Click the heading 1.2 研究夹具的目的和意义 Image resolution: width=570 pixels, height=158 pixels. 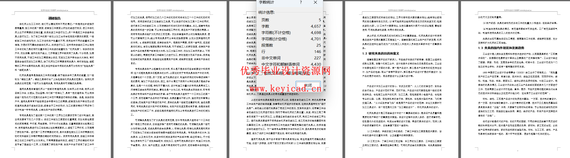[x=381, y=54]
